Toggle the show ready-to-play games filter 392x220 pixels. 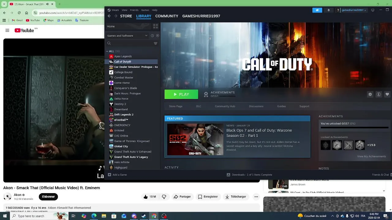click(x=158, y=36)
